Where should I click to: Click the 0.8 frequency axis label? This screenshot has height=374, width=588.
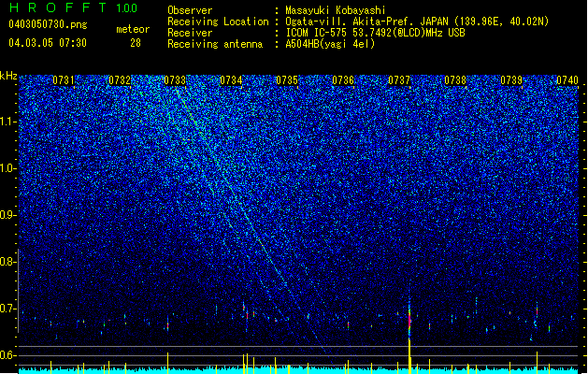click(x=7, y=262)
